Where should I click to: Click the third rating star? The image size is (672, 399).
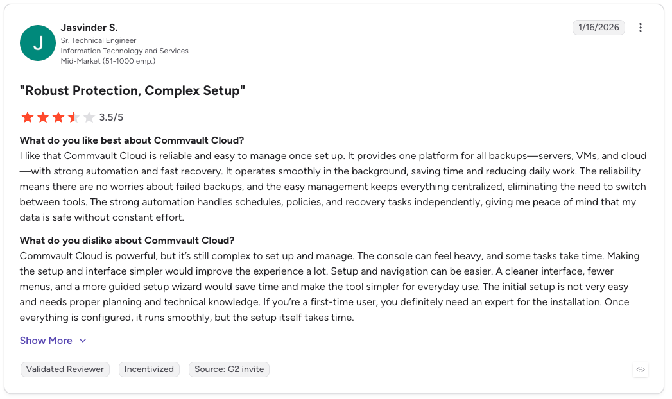pyautogui.click(x=58, y=117)
